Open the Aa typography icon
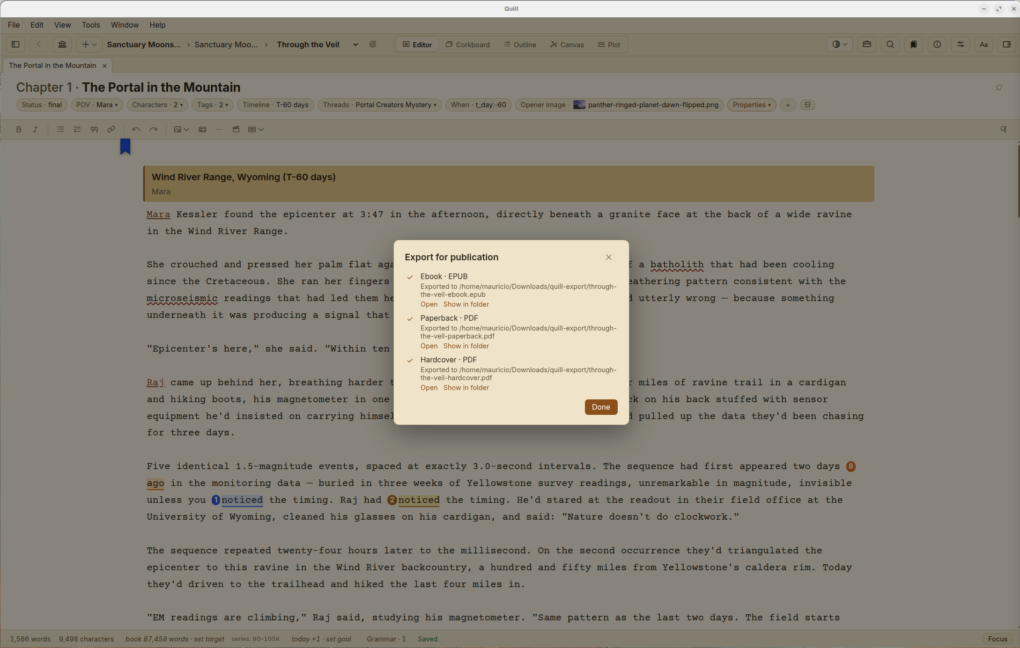 point(983,44)
